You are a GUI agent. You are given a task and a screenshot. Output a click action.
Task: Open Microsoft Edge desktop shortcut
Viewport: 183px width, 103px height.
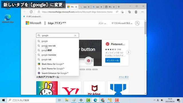click(8, 18)
